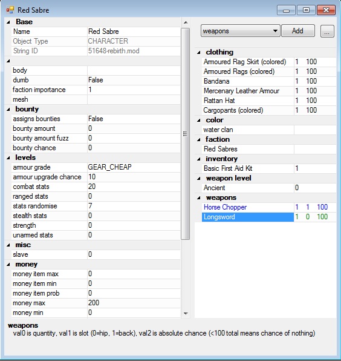341x361 pixels.
Task: Collapse the levels category
Action: (x=8, y=157)
